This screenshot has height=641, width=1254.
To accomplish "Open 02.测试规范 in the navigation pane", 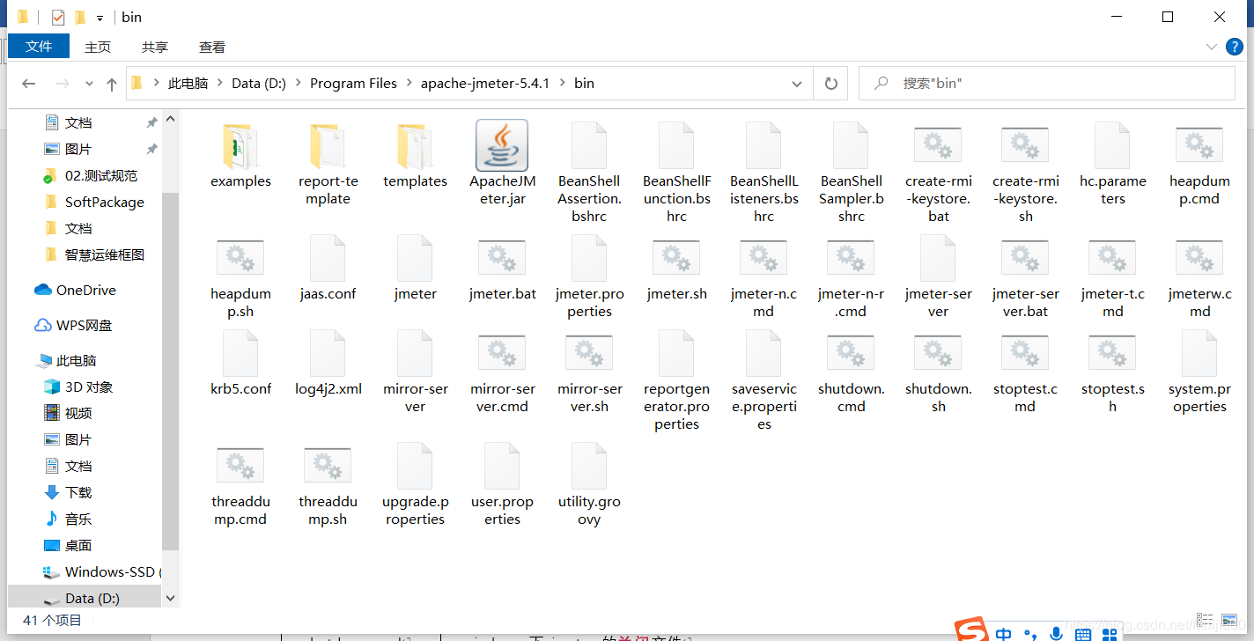I will pos(100,175).
